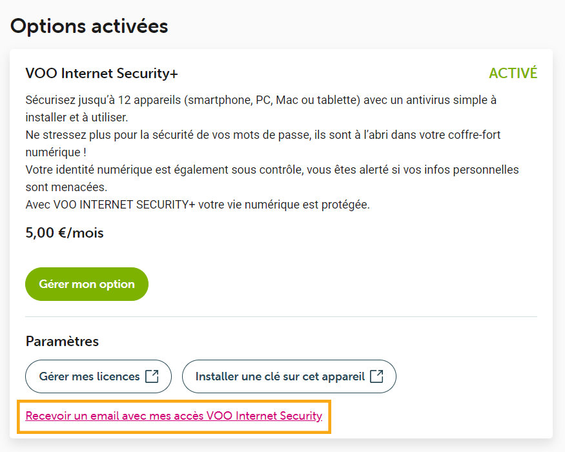
Task: Click the Gérer mes licences button
Action: (98, 376)
